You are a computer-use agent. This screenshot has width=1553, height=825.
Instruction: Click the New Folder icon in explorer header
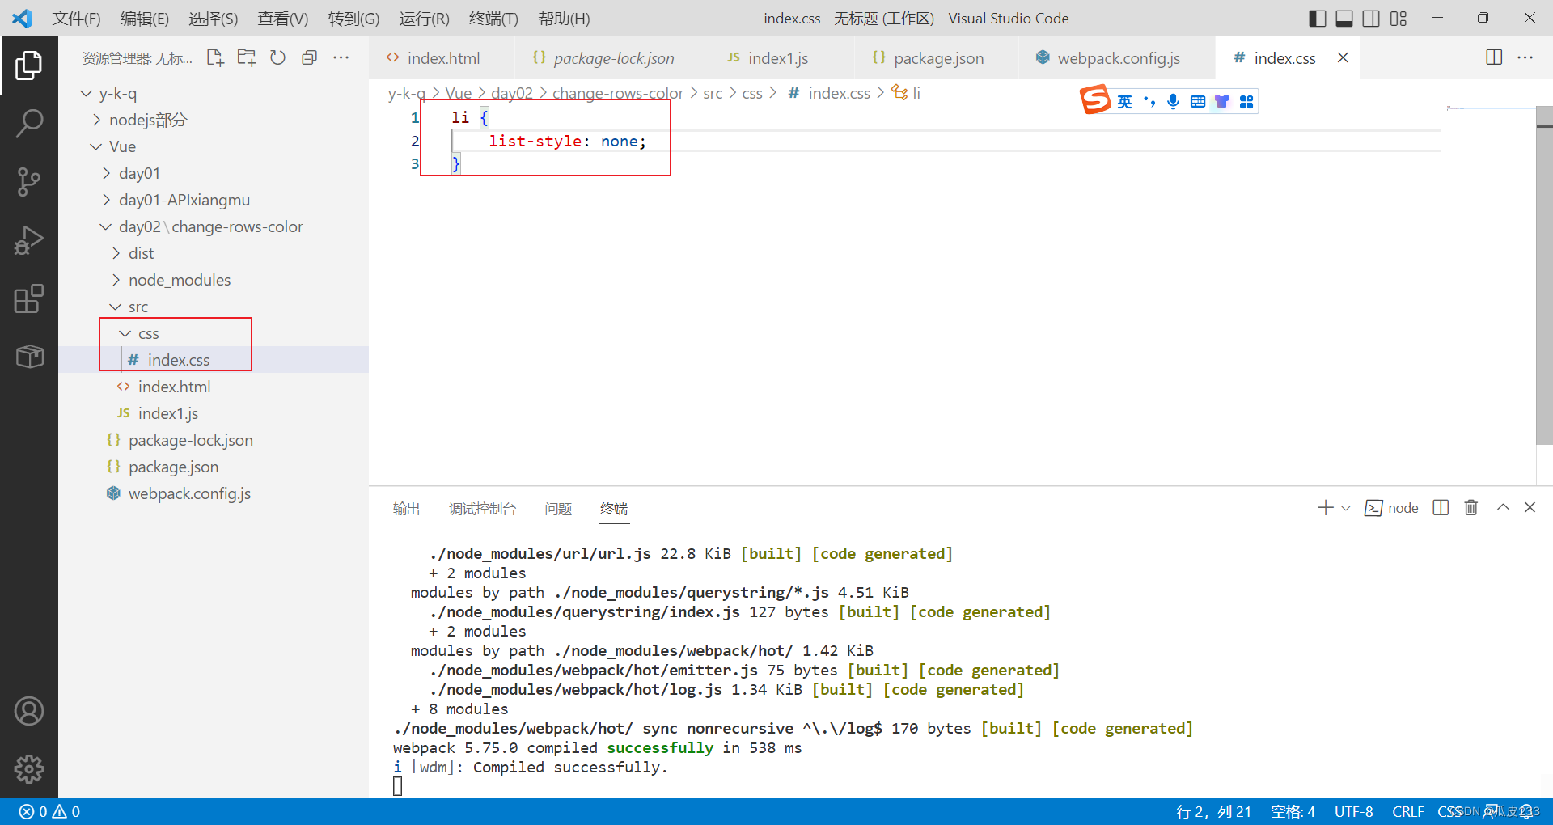247,57
